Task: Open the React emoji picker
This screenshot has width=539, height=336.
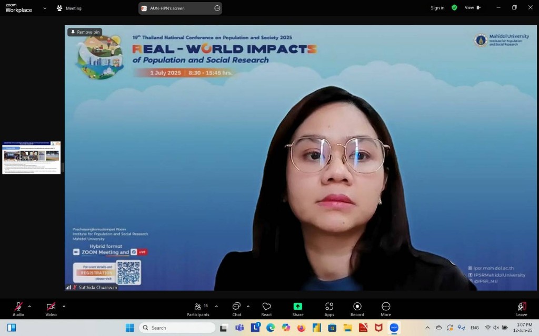Action: pyautogui.click(x=266, y=309)
